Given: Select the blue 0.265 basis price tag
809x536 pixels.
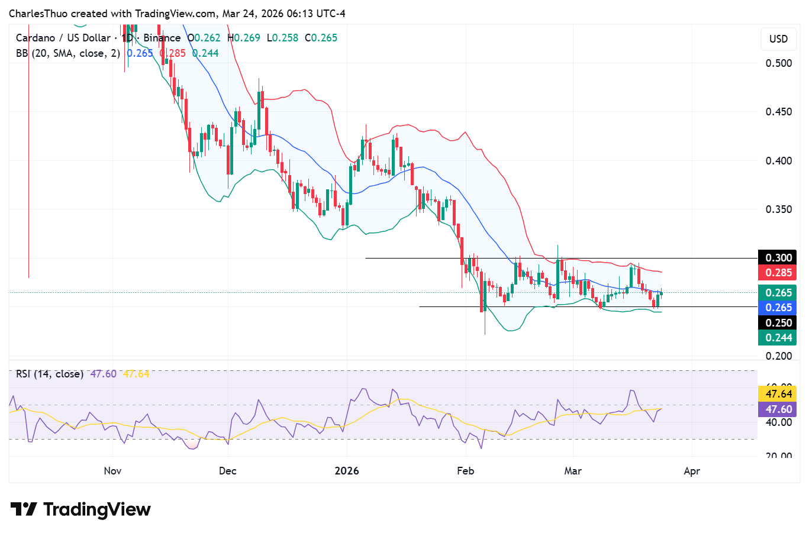Looking at the screenshot, I should tap(778, 308).
